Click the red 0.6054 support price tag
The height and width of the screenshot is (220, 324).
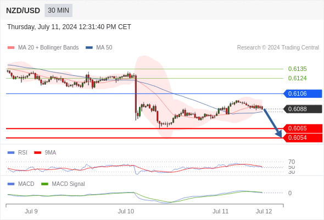pos(303,137)
